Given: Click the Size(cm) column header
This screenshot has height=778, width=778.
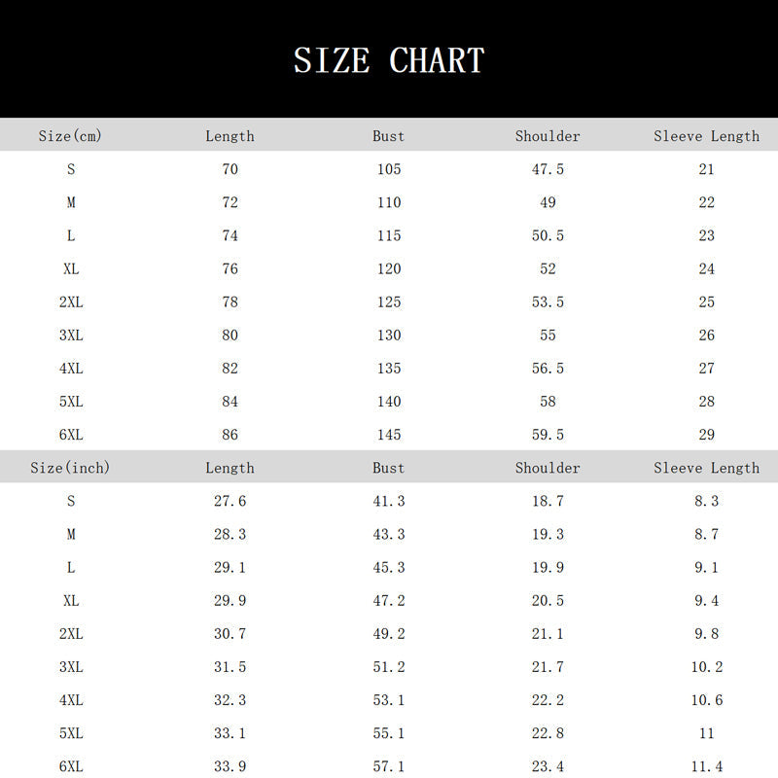Looking at the screenshot, I should (70, 136).
